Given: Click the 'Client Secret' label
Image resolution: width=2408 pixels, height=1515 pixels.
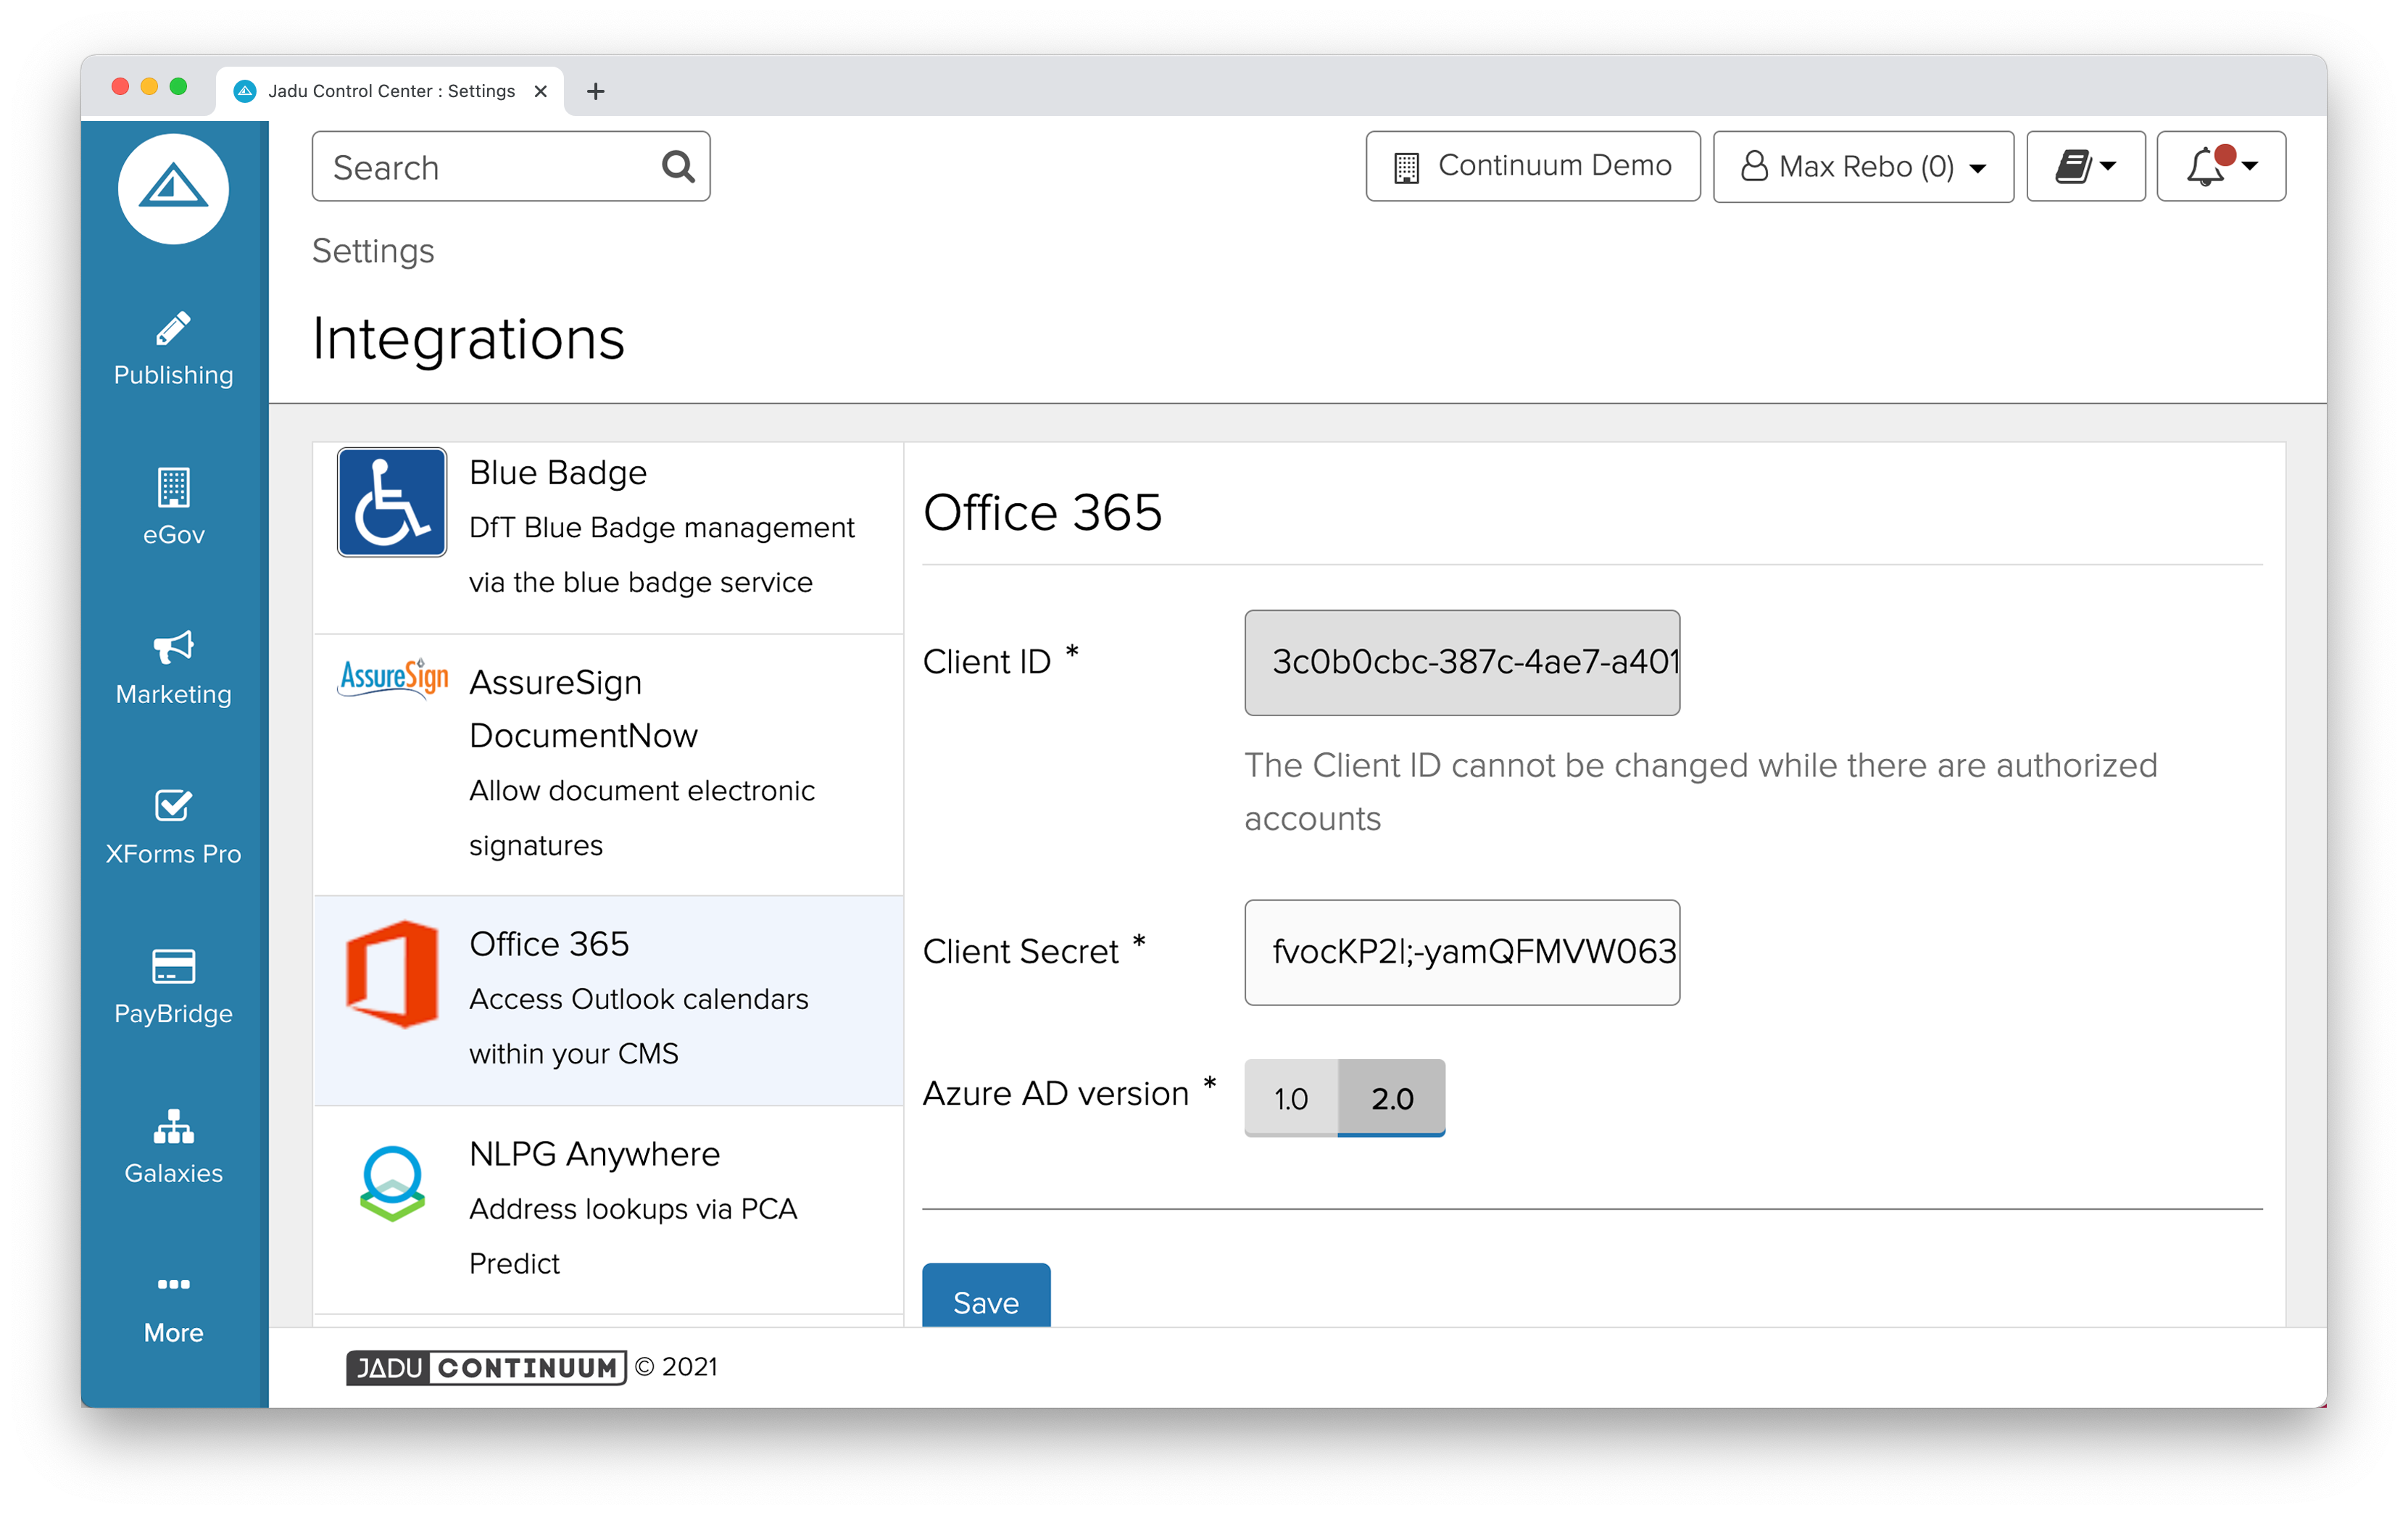Looking at the screenshot, I should pyautogui.click(x=1020, y=951).
